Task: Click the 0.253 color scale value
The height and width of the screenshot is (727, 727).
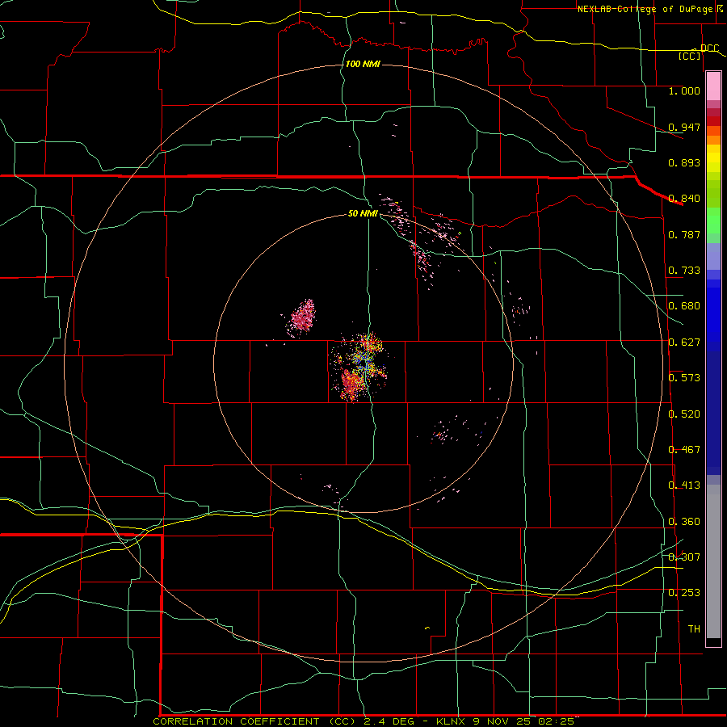Action: click(x=684, y=593)
